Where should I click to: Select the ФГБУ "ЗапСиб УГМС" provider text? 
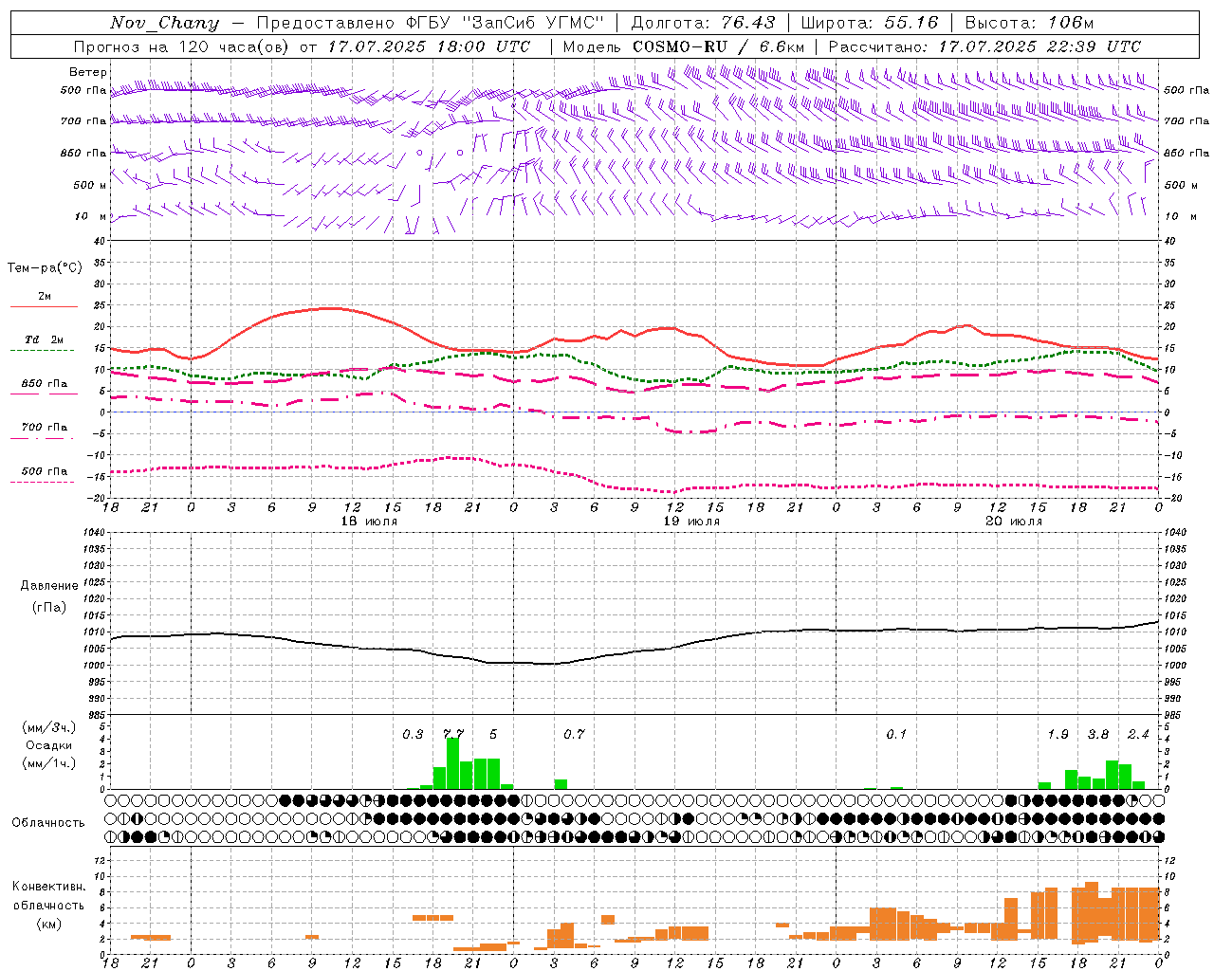point(506,23)
